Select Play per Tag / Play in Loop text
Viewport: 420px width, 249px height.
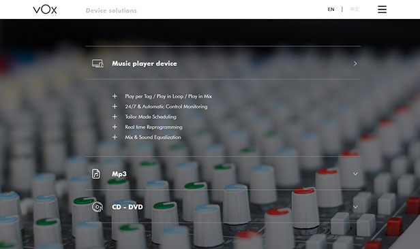(x=168, y=96)
